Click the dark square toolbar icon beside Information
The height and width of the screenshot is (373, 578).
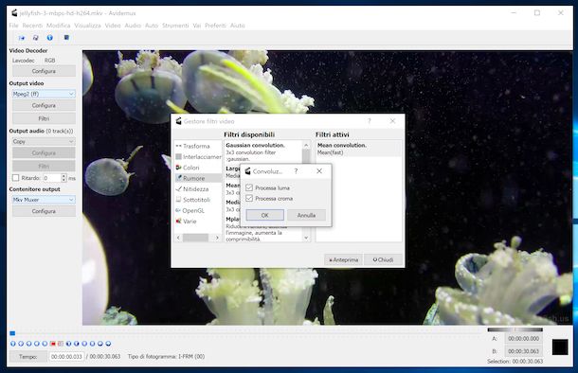coord(66,38)
